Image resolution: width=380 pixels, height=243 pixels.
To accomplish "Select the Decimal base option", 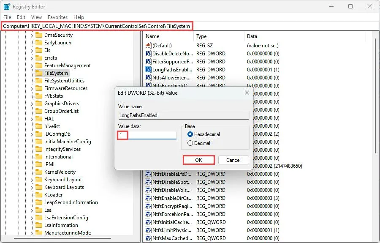I will [x=190, y=143].
